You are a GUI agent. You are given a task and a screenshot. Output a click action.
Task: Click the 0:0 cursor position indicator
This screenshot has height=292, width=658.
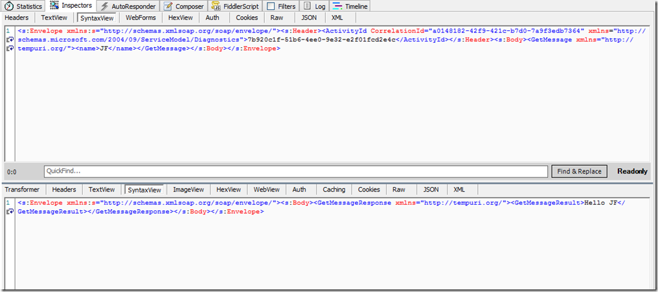click(12, 172)
